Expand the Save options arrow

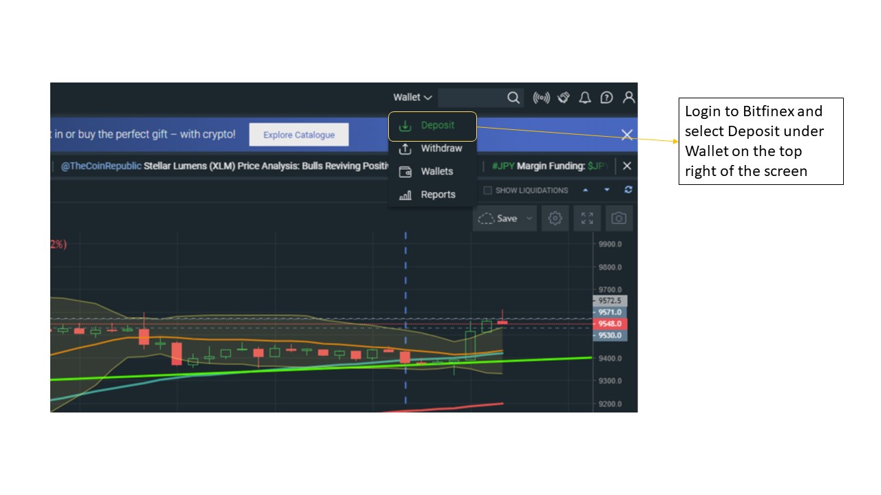(x=529, y=219)
